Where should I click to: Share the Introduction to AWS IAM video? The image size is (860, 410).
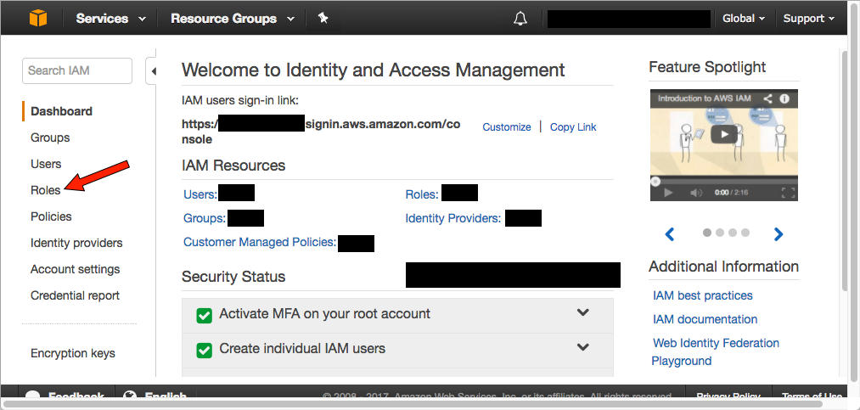coord(767,99)
